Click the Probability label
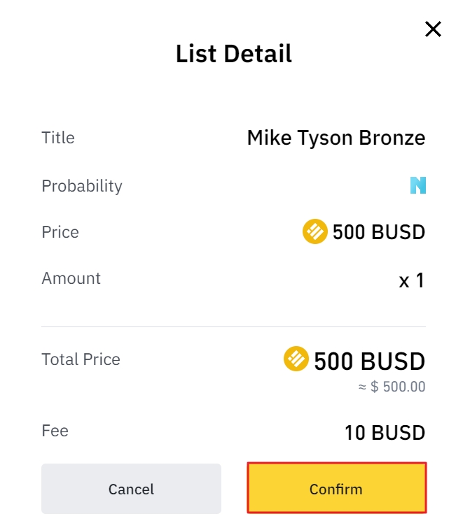 tap(82, 186)
